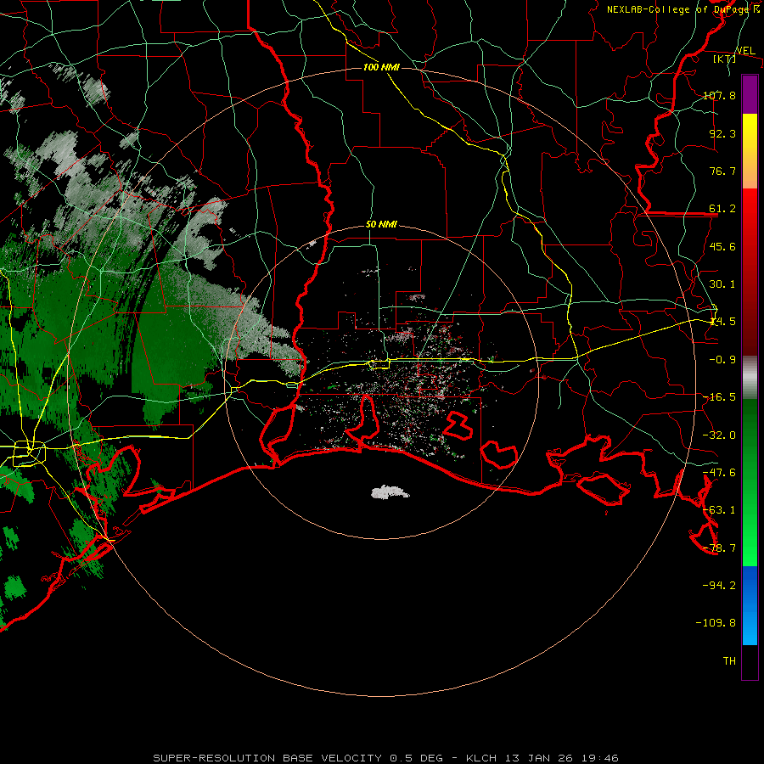Click the -78.7 scale value
The width and height of the screenshot is (764, 764).
tap(719, 548)
